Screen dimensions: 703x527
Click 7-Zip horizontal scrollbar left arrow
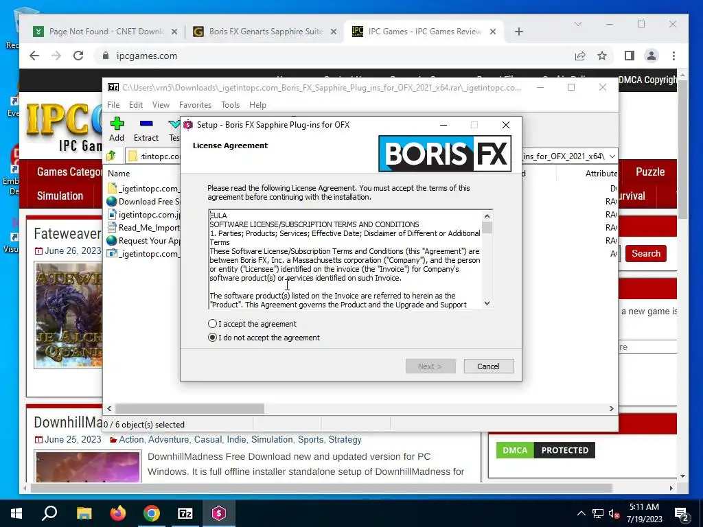tap(109, 408)
